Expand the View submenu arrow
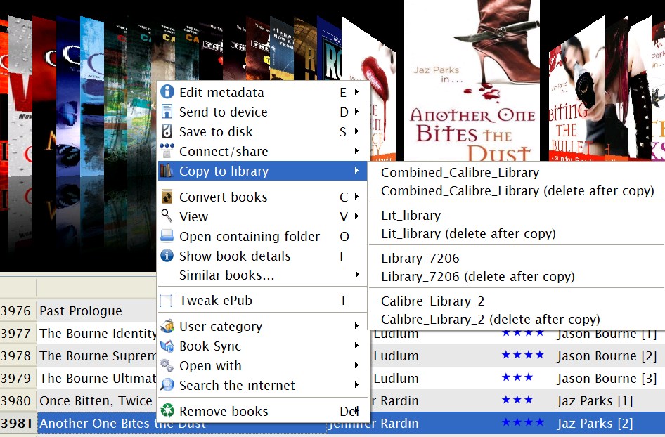This screenshot has width=665, height=437. 356,216
